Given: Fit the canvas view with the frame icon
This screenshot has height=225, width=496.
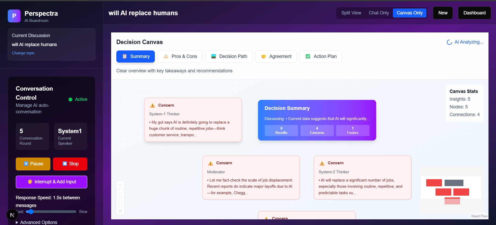Looking at the screenshot, I should (x=120, y=202).
